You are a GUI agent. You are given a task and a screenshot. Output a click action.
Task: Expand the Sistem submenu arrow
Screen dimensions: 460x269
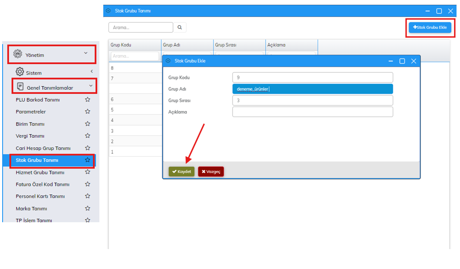[x=92, y=71]
